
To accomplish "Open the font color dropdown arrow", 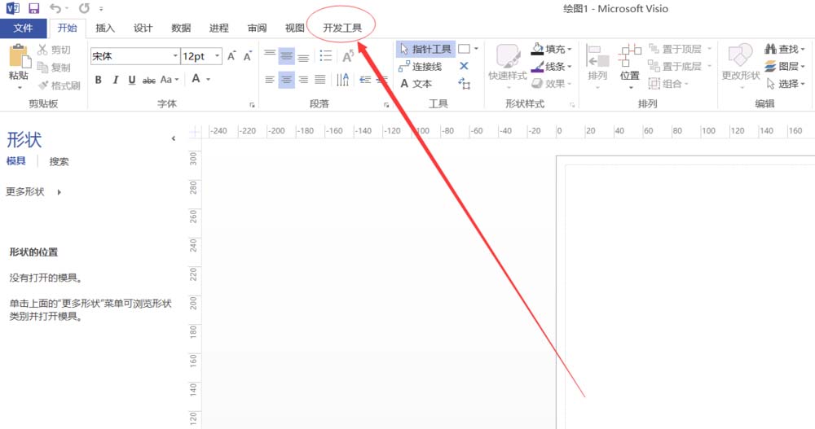I will click(209, 80).
